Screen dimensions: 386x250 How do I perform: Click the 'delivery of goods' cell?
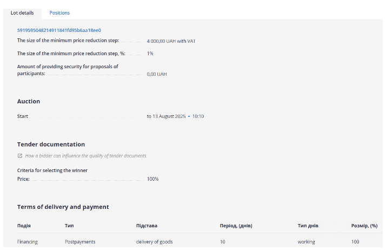coord(154,242)
